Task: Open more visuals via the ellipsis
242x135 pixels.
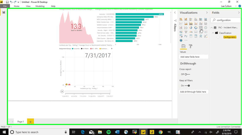Action: (x=186, y=40)
